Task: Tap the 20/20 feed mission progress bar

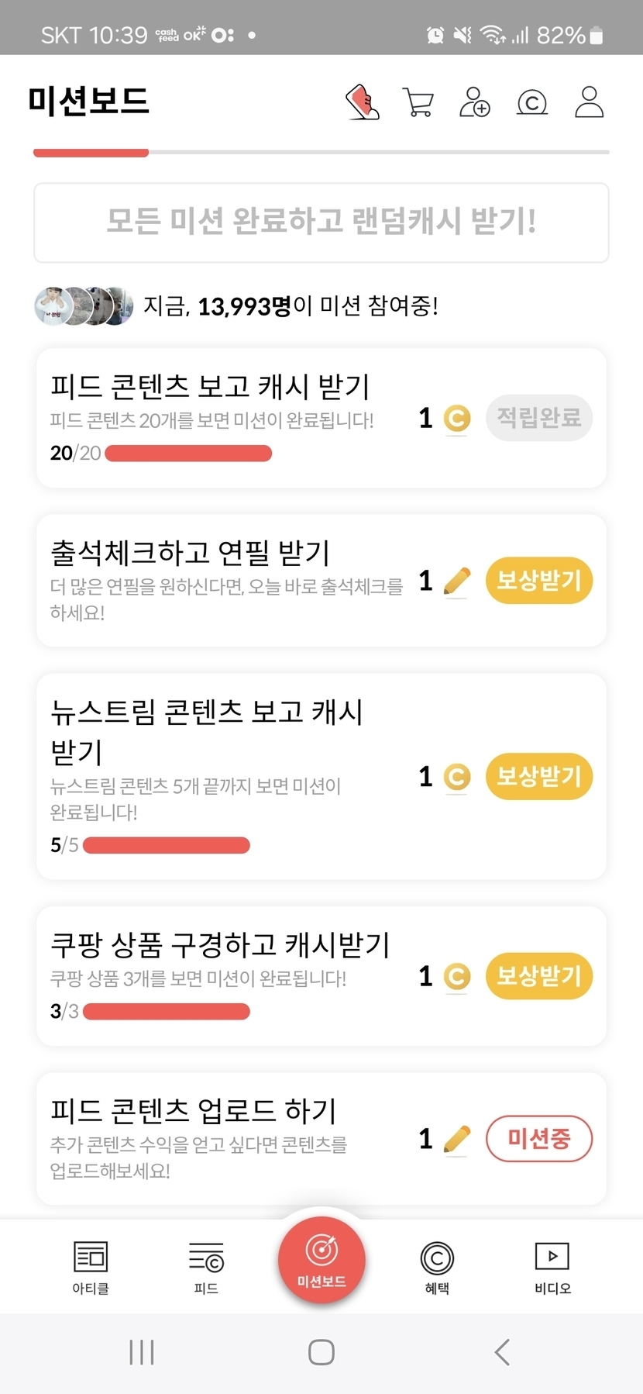Action: click(188, 454)
